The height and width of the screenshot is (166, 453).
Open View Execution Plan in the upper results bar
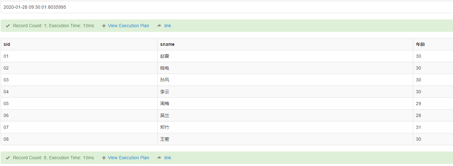tap(129, 26)
